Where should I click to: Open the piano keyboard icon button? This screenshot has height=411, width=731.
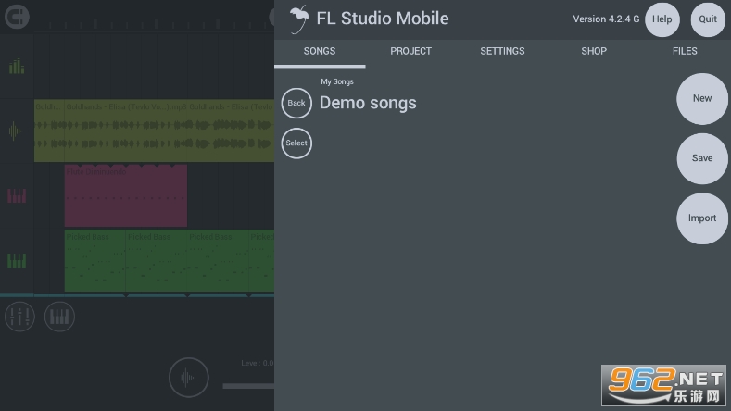59,318
